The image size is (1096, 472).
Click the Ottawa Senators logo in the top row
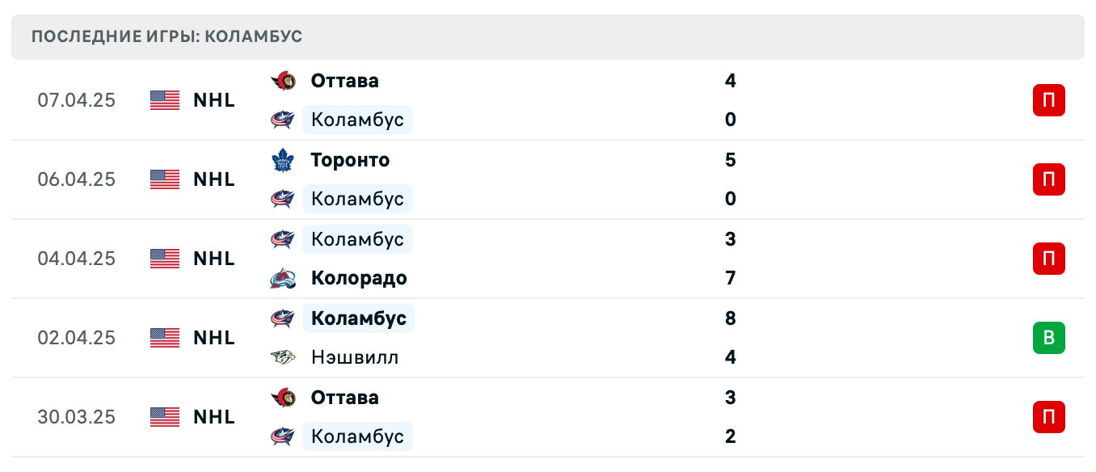[282, 80]
